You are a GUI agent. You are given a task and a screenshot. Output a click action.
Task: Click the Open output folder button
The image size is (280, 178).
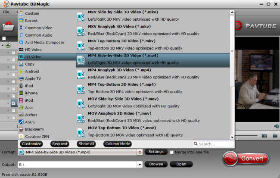pyautogui.click(x=181, y=164)
